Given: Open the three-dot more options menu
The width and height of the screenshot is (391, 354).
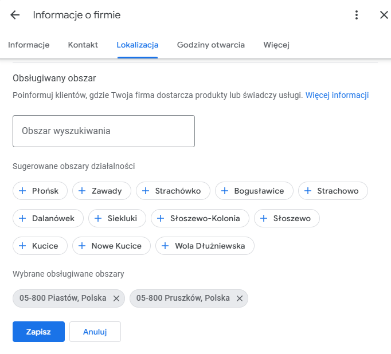Looking at the screenshot, I should pos(357,15).
